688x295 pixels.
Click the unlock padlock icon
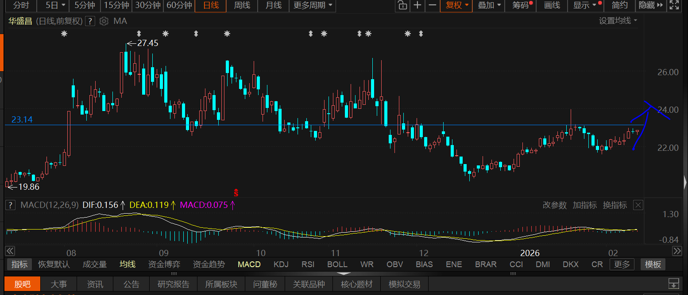coord(402,5)
